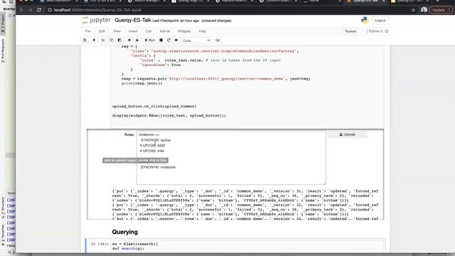Click the browser forward arrow
This screenshot has height=256, width=455.
point(30,10)
